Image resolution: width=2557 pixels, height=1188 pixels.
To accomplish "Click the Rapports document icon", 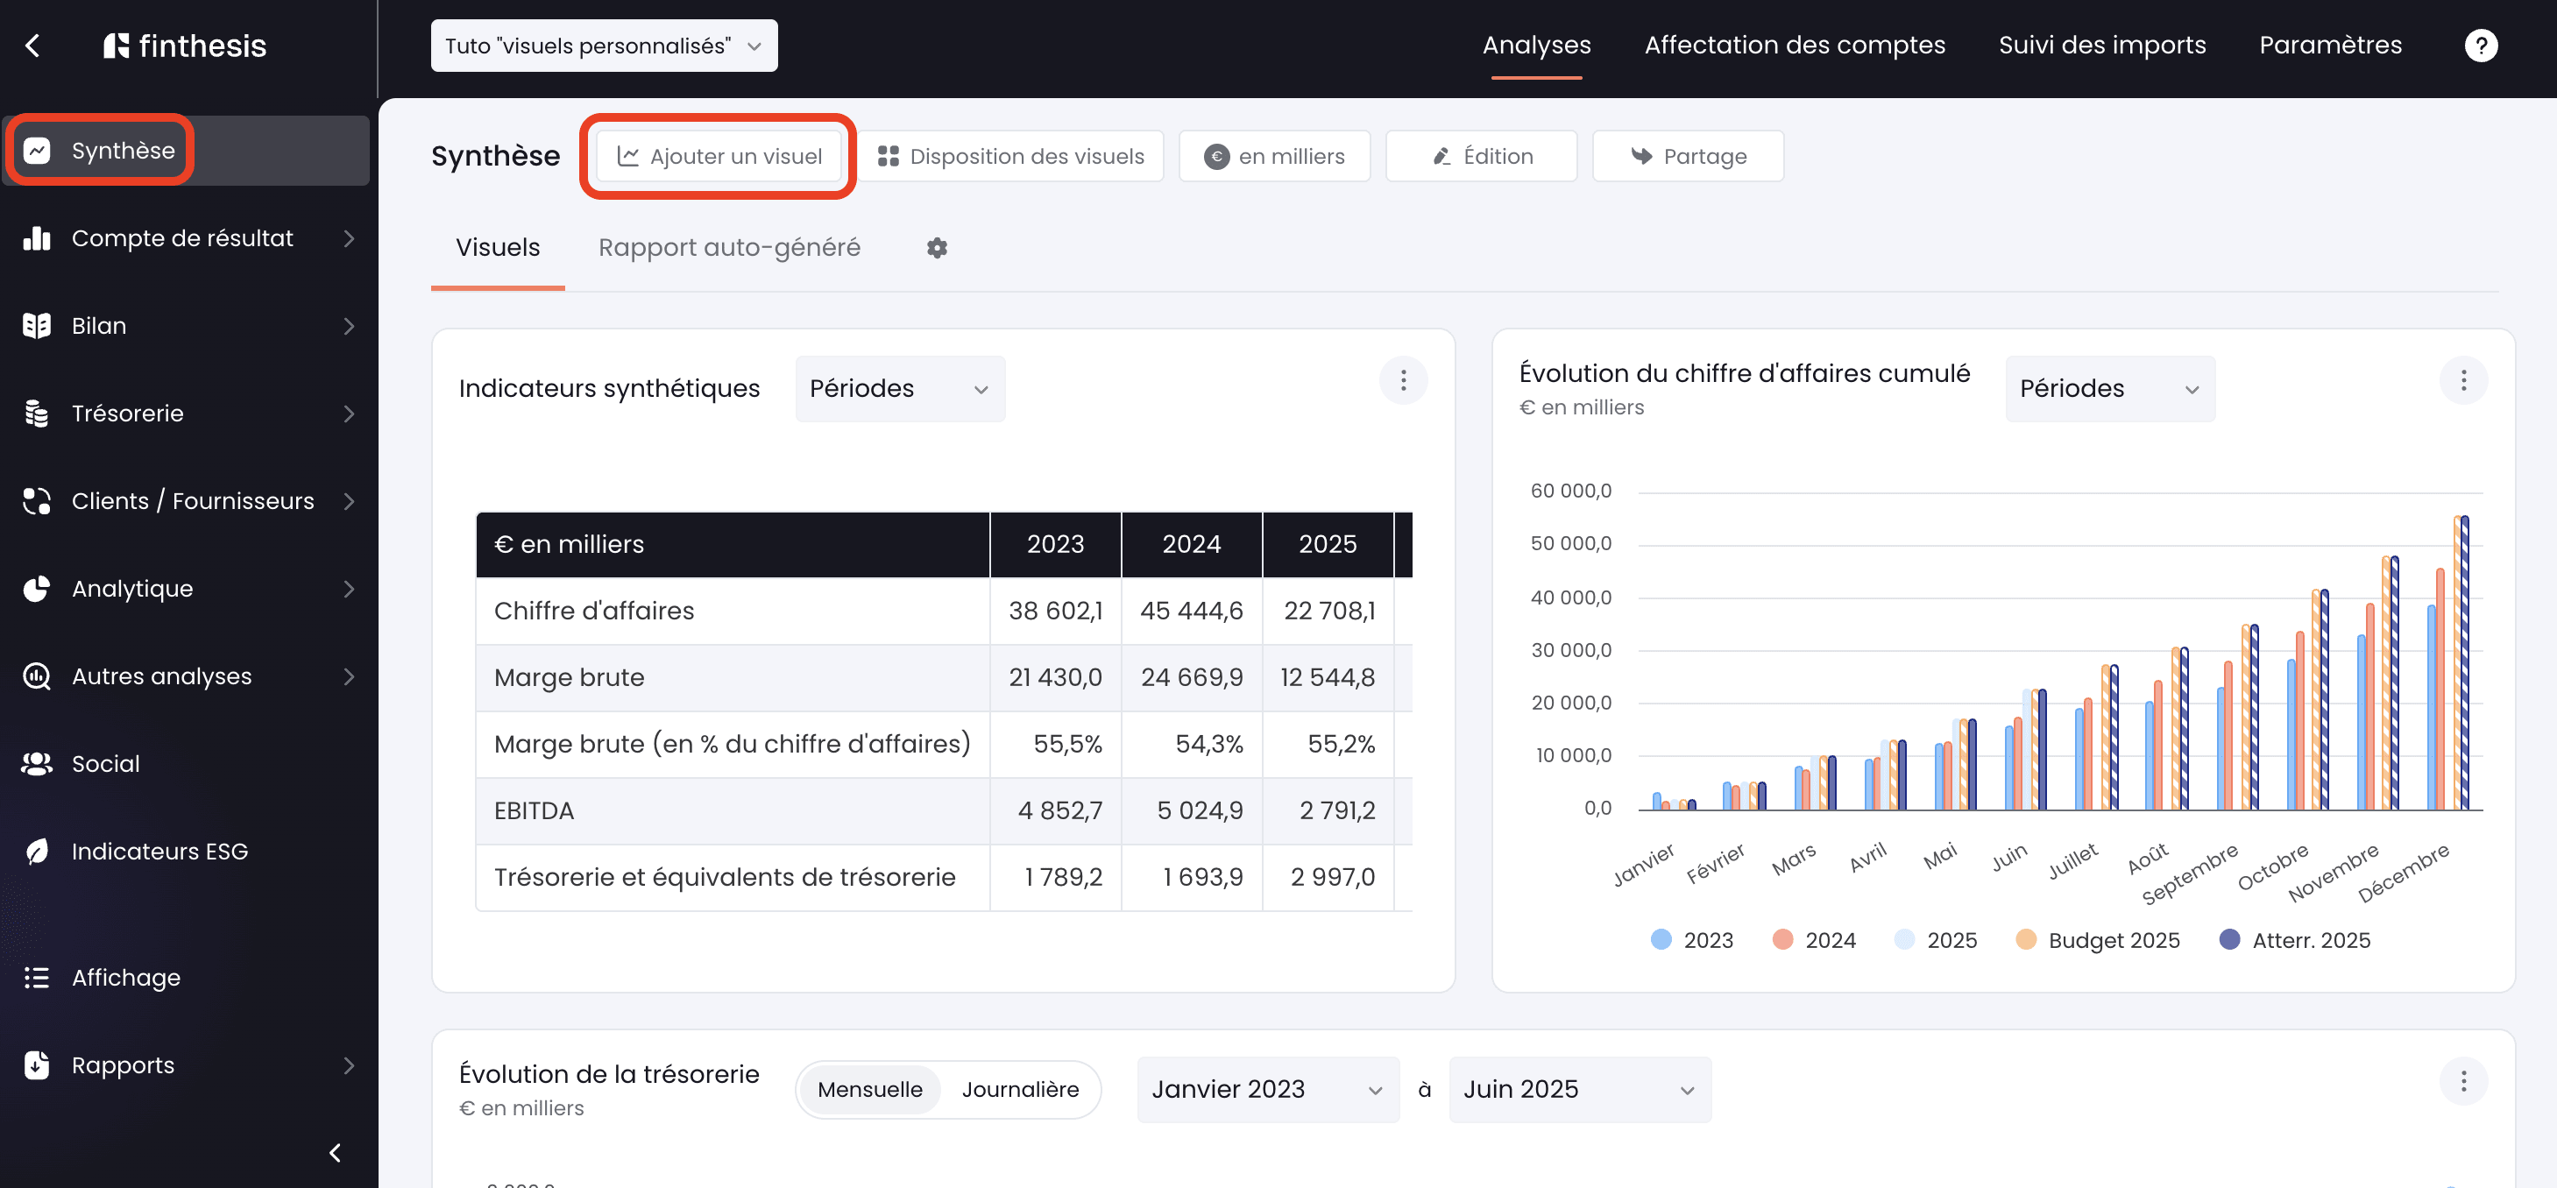I will 38,1065.
